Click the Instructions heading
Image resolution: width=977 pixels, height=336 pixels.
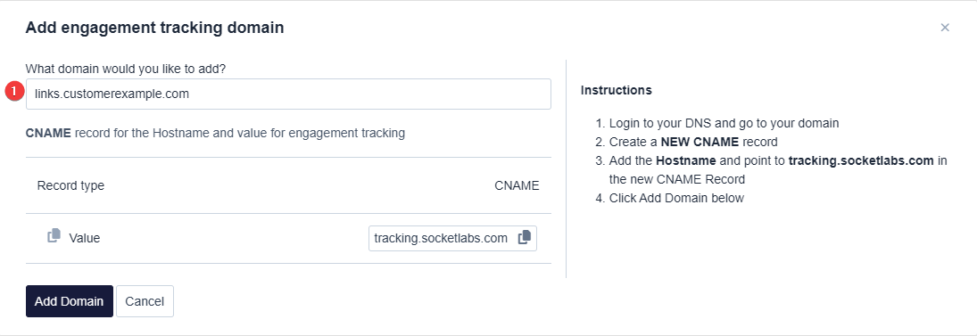coord(617,90)
